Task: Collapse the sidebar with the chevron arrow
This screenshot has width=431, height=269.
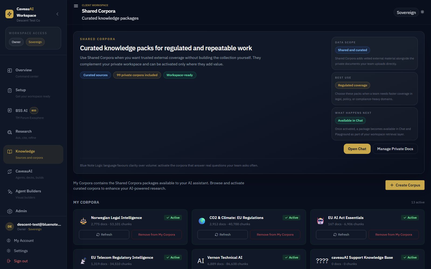Action: (x=57, y=14)
